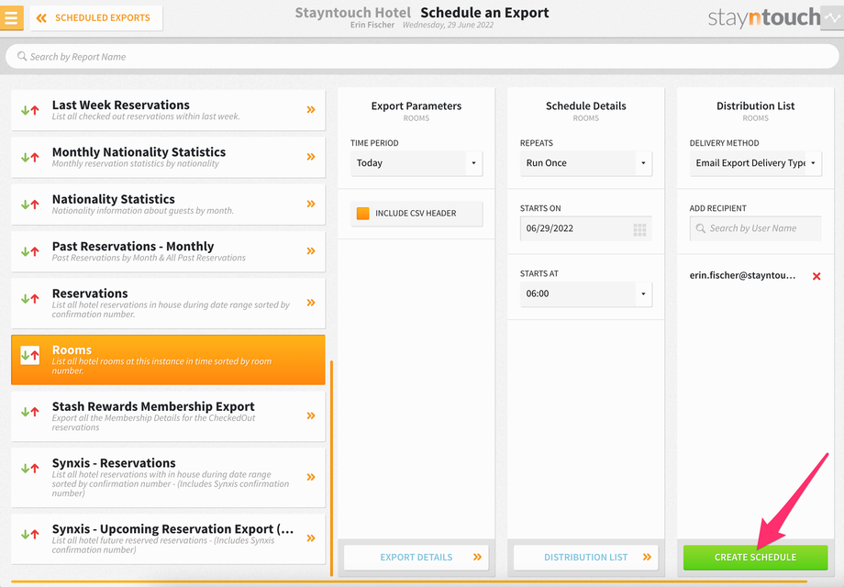Click the Export Details button
This screenshot has height=587, width=844.
coord(416,558)
